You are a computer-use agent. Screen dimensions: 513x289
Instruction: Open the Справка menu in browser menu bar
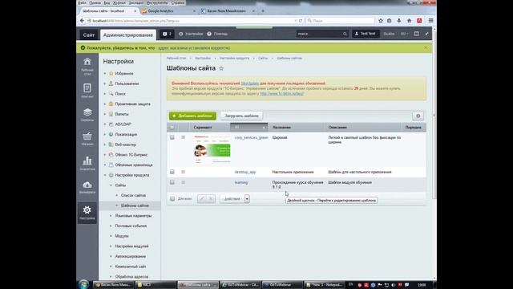(x=178, y=2)
